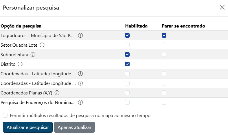Click the Subprefeitura info icon
This screenshot has height=135, width=228.
click(x=33, y=55)
